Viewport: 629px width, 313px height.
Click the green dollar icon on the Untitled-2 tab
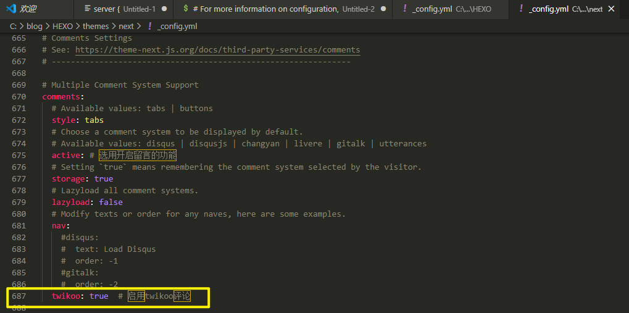pyautogui.click(x=185, y=9)
